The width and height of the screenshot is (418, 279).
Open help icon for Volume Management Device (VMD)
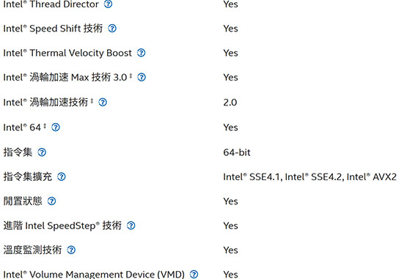tap(194, 274)
